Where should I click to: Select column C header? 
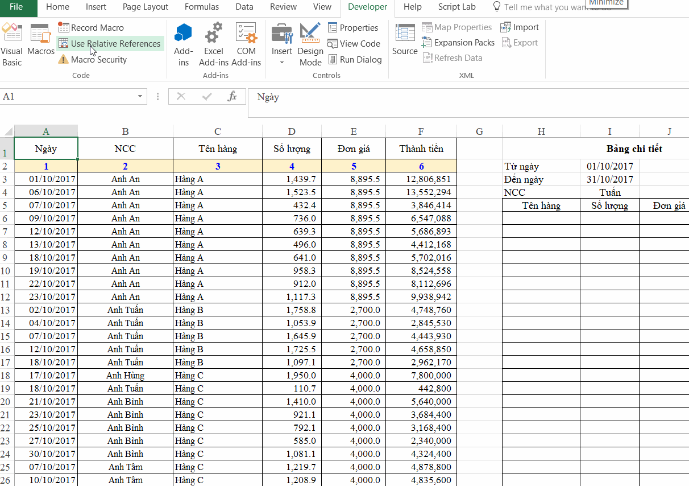[218, 131]
